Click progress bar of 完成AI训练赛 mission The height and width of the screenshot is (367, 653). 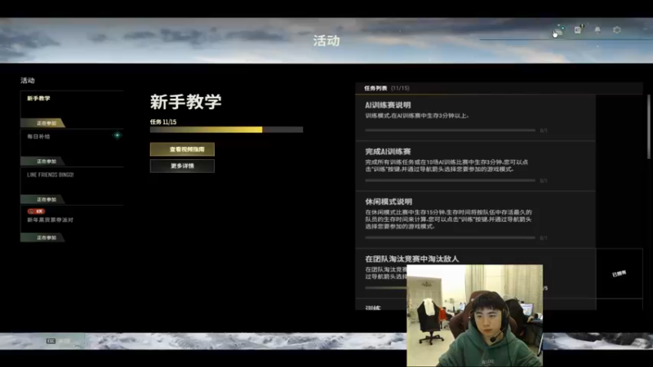(x=451, y=180)
